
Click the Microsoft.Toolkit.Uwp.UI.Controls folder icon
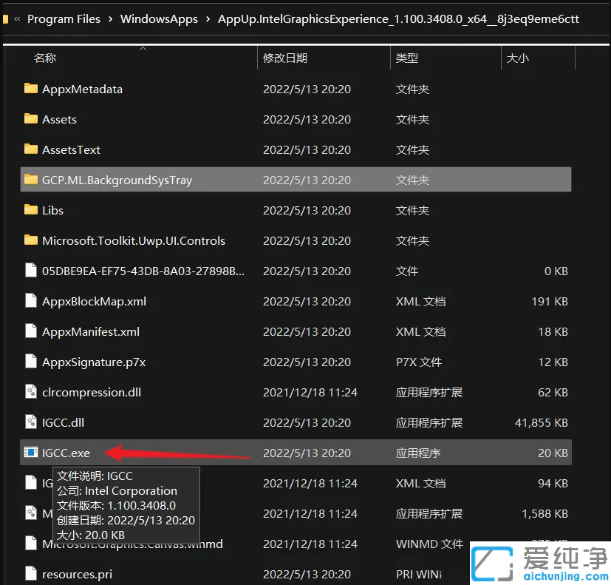(x=30, y=240)
